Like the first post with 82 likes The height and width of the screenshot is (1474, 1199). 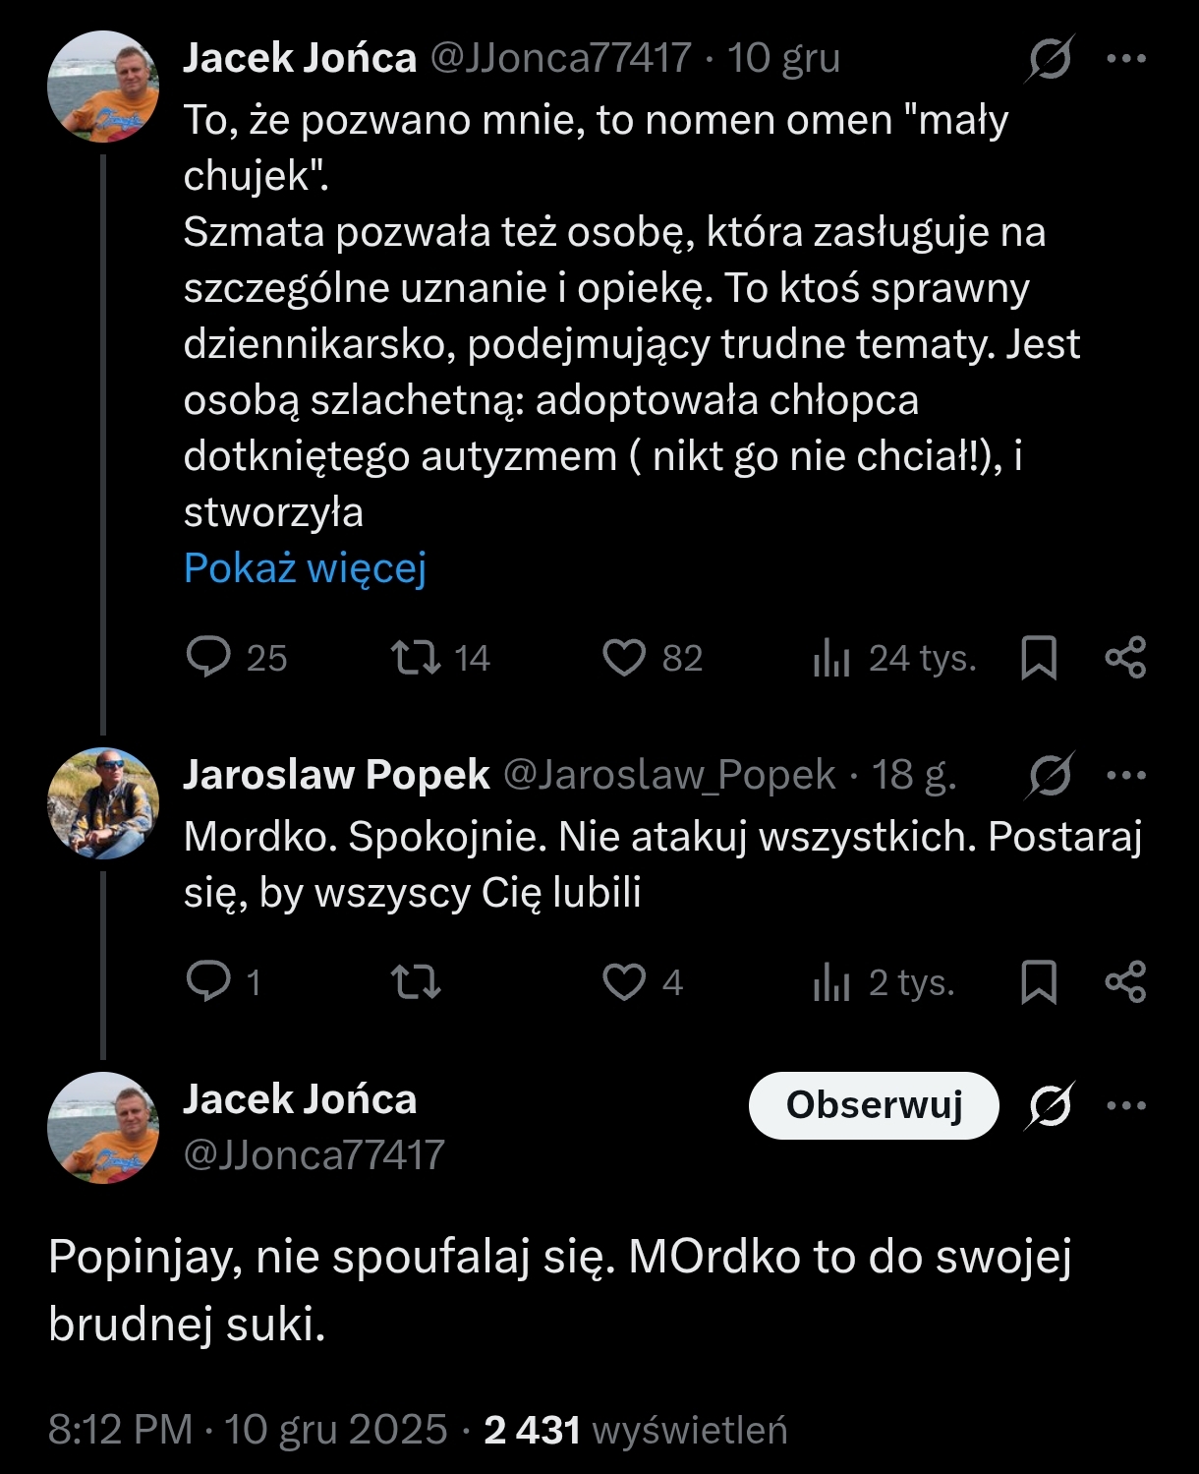(624, 658)
